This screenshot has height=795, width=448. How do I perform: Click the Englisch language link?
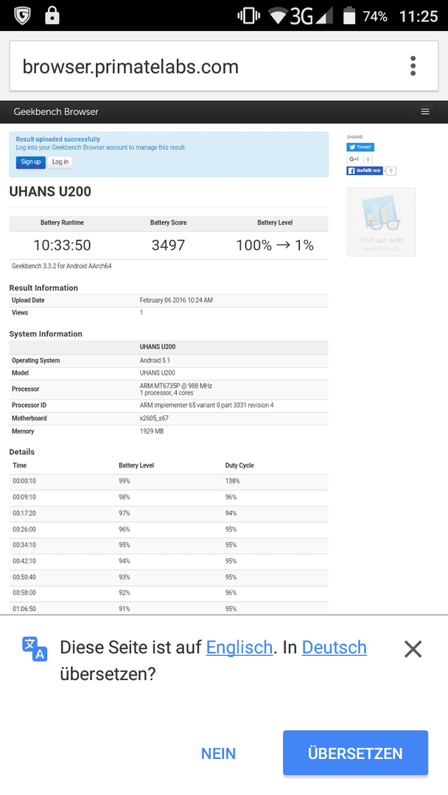[239, 648]
